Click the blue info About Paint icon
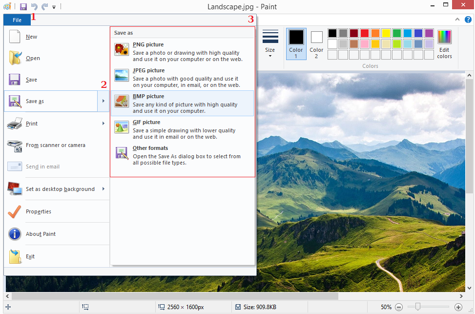This screenshot has height=314, width=475. click(15, 234)
